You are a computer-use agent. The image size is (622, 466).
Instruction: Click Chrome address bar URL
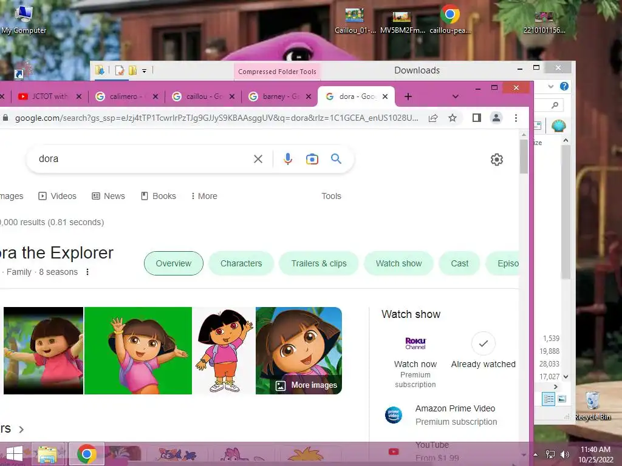click(x=217, y=118)
